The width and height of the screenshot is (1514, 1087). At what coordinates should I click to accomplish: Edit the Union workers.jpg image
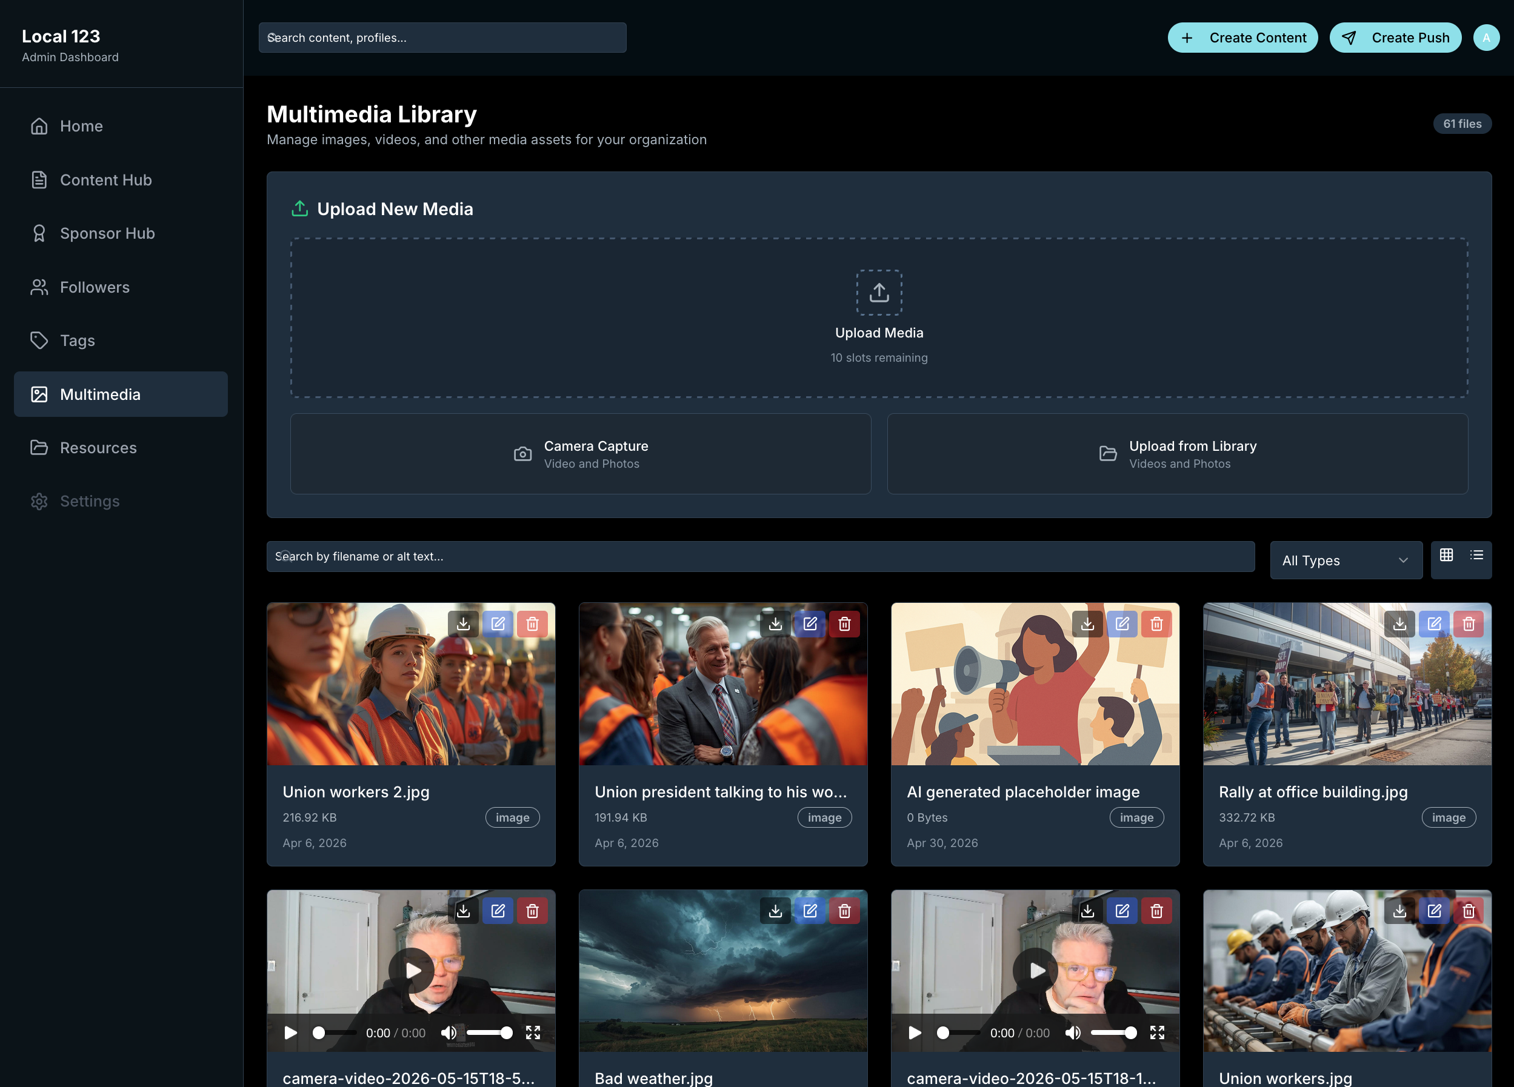coord(1434,911)
